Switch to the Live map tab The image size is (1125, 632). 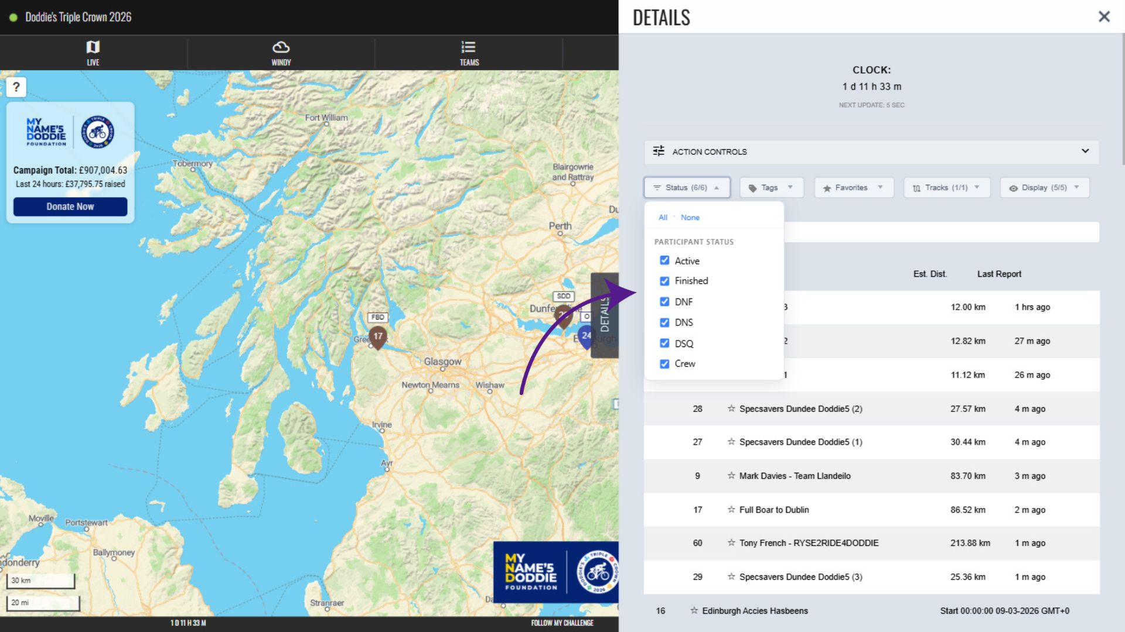tap(93, 53)
